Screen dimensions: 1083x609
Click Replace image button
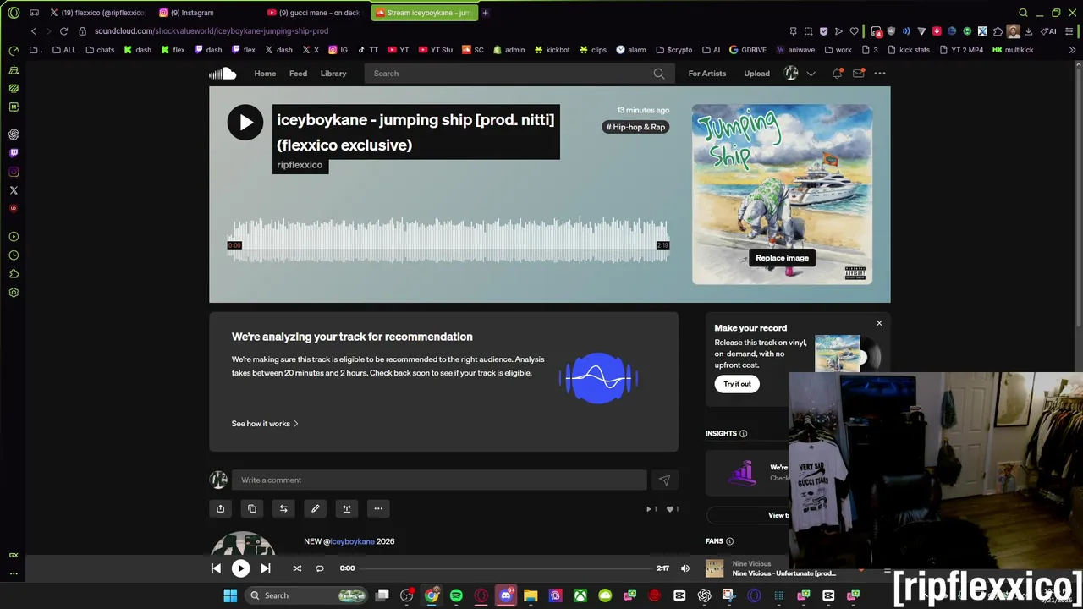[x=782, y=258]
